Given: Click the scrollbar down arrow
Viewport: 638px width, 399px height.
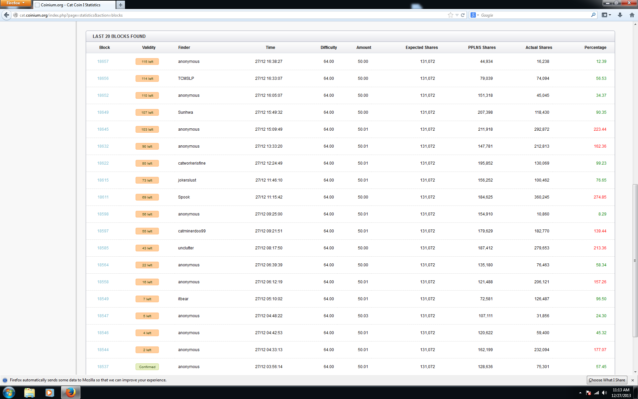Looking at the screenshot, I should click(x=635, y=372).
